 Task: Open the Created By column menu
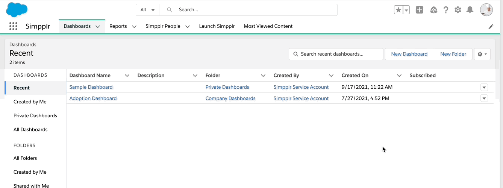[331, 76]
